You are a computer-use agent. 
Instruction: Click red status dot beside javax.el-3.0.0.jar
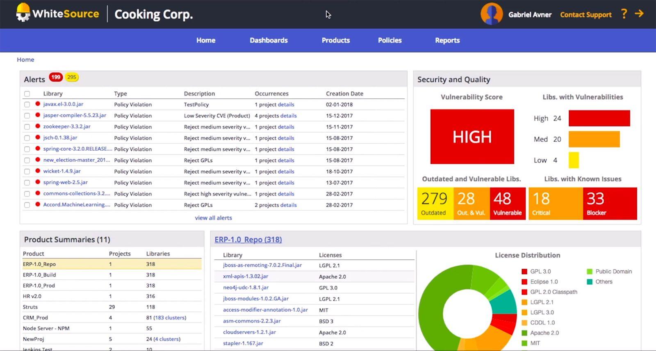coord(38,104)
